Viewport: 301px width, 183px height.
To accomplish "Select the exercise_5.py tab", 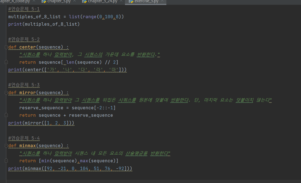I will (x=146, y=1).
